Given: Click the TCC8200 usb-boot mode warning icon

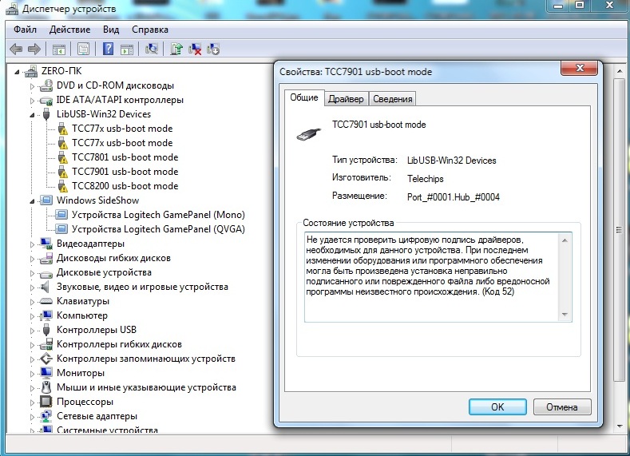Looking at the screenshot, I should click(x=62, y=186).
